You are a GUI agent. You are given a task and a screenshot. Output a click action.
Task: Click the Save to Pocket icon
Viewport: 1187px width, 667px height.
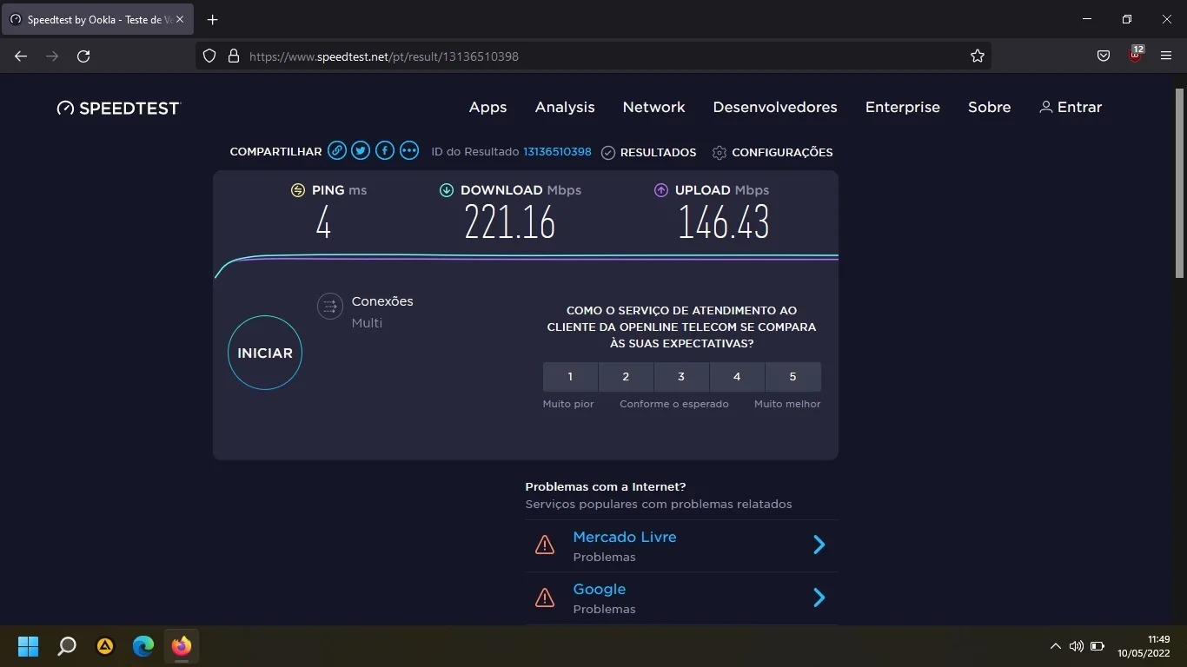point(1104,56)
